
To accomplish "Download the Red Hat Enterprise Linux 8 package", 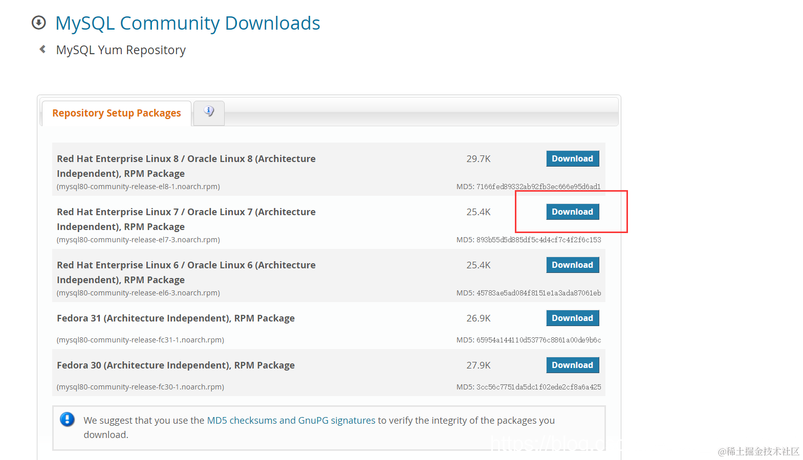I will pos(572,158).
